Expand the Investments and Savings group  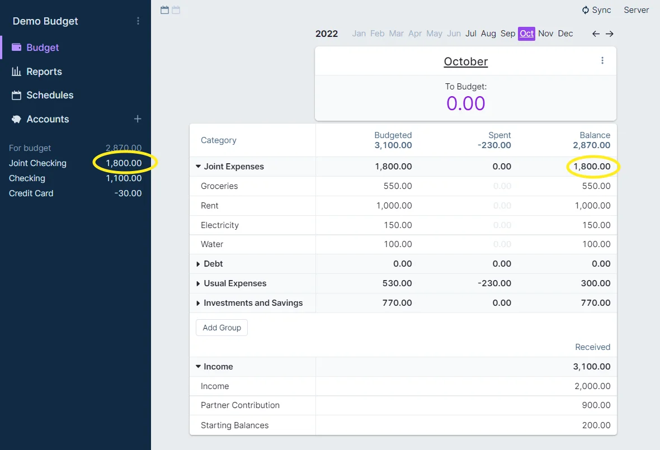pos(199,302)
